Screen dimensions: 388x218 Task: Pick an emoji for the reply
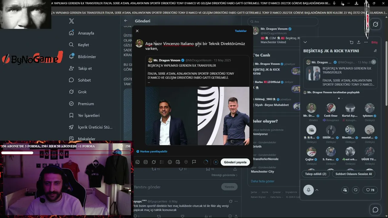170,162
